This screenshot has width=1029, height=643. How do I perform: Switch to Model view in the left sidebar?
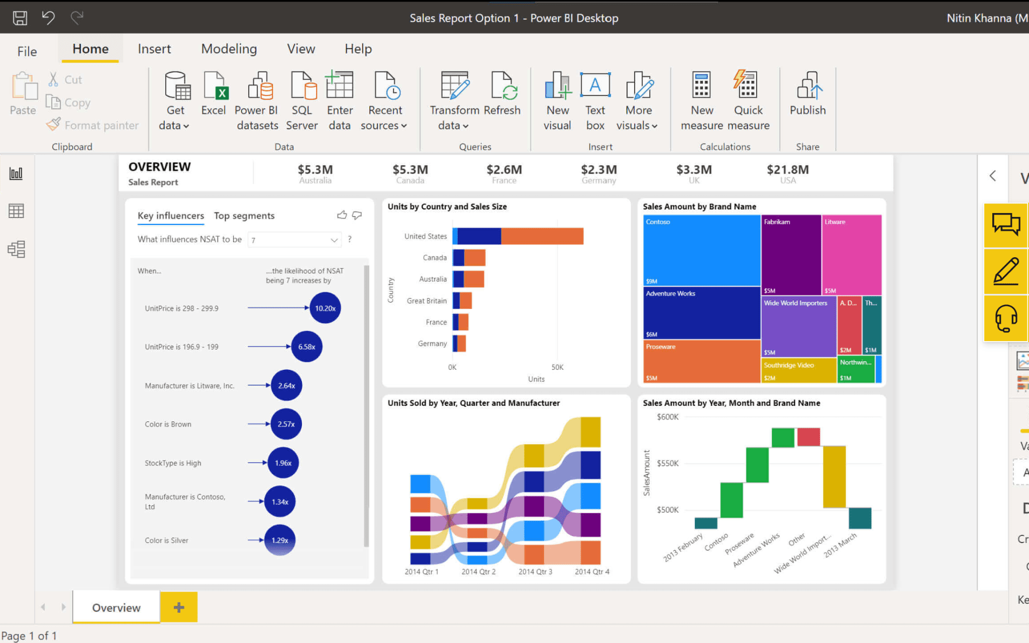[x=16, y=248]
